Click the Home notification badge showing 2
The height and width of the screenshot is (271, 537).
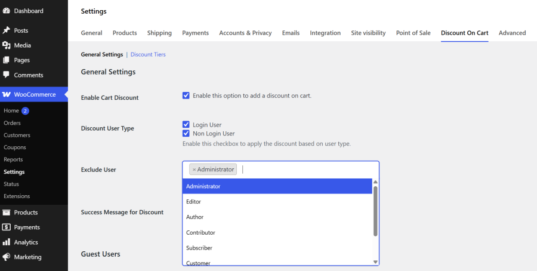25,110
